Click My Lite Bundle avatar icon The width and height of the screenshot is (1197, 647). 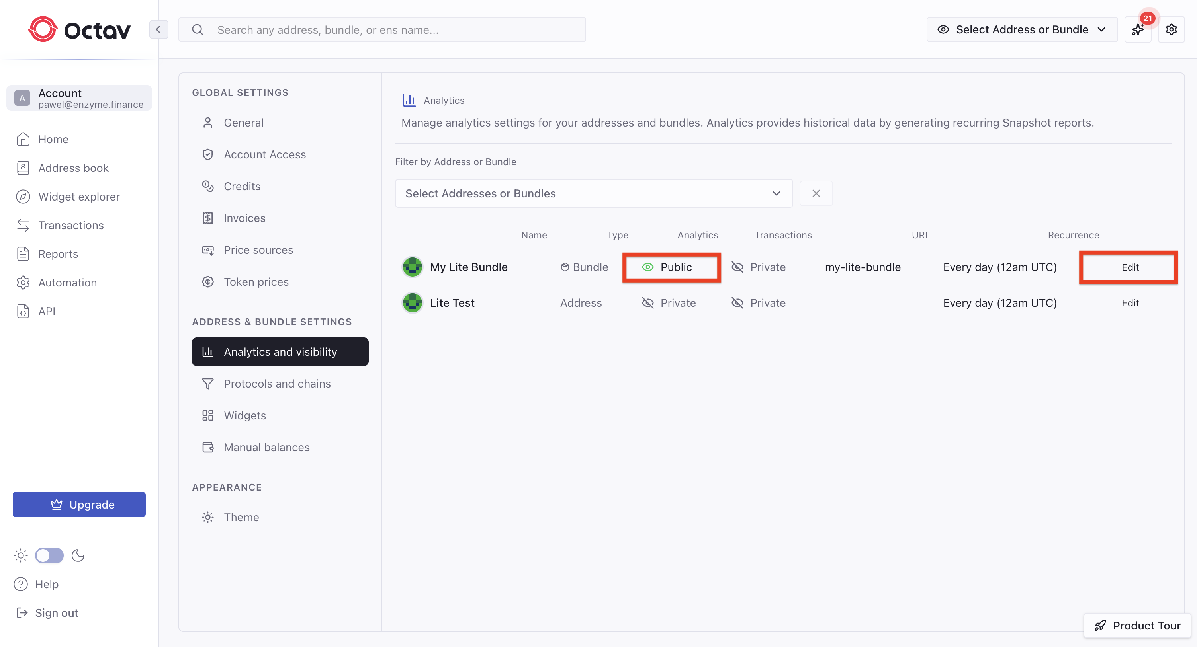coord(412,267)
